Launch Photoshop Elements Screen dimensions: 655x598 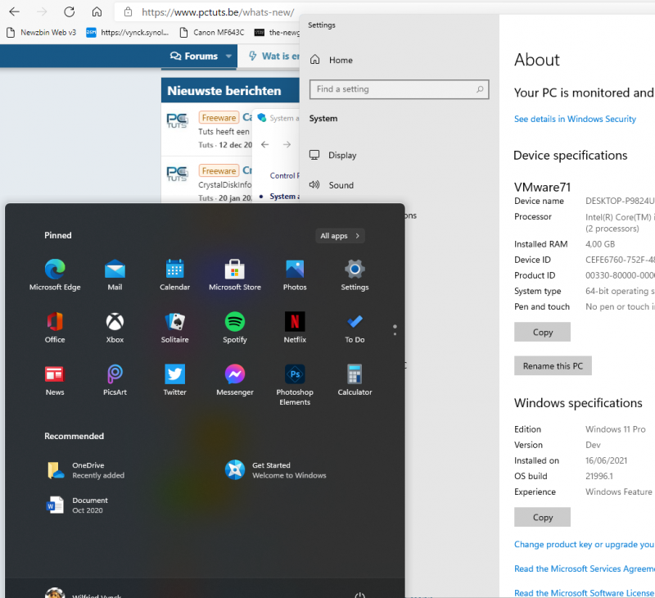[x=295, y=384]
